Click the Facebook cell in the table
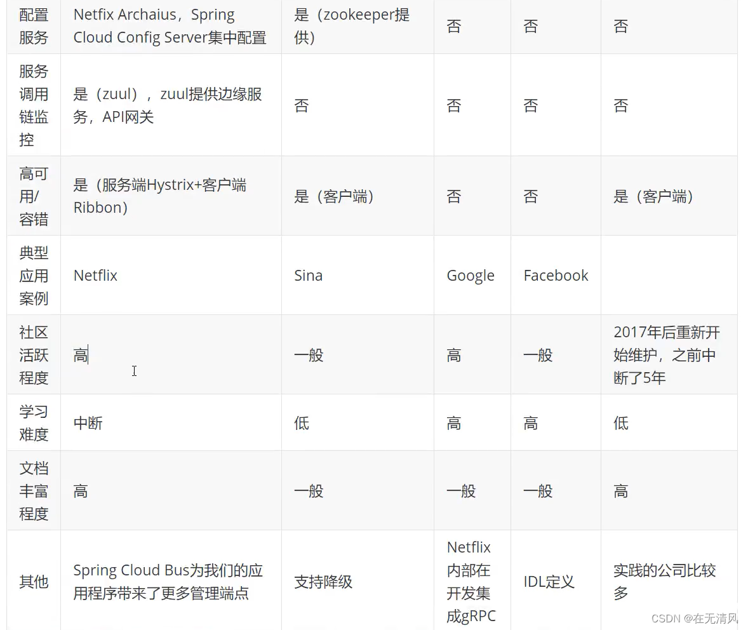The width and height of the screenshot is (748, 630). [556, 275]
